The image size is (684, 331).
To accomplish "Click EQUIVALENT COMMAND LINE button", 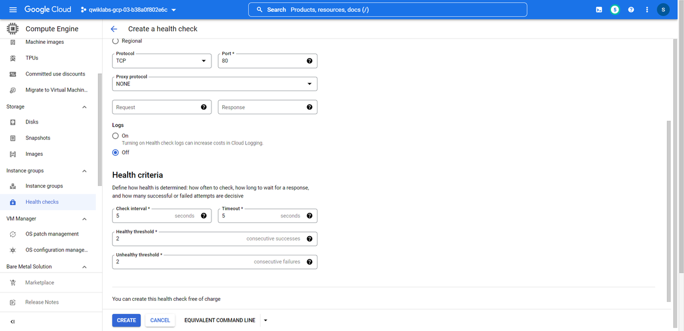I will (x=220, y=320).
